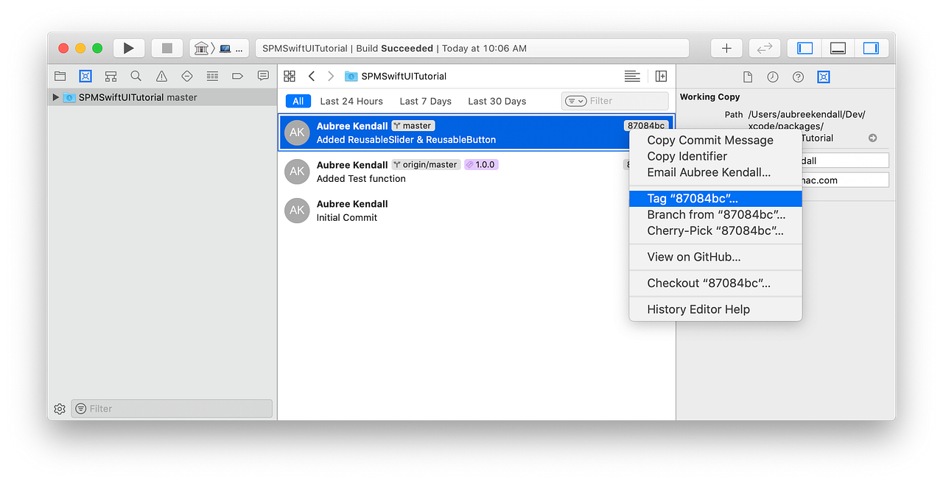Open the Test navigator diamond icon
Image resolution: width=943 pixels, height=483 pixels.
click(186, 76)
